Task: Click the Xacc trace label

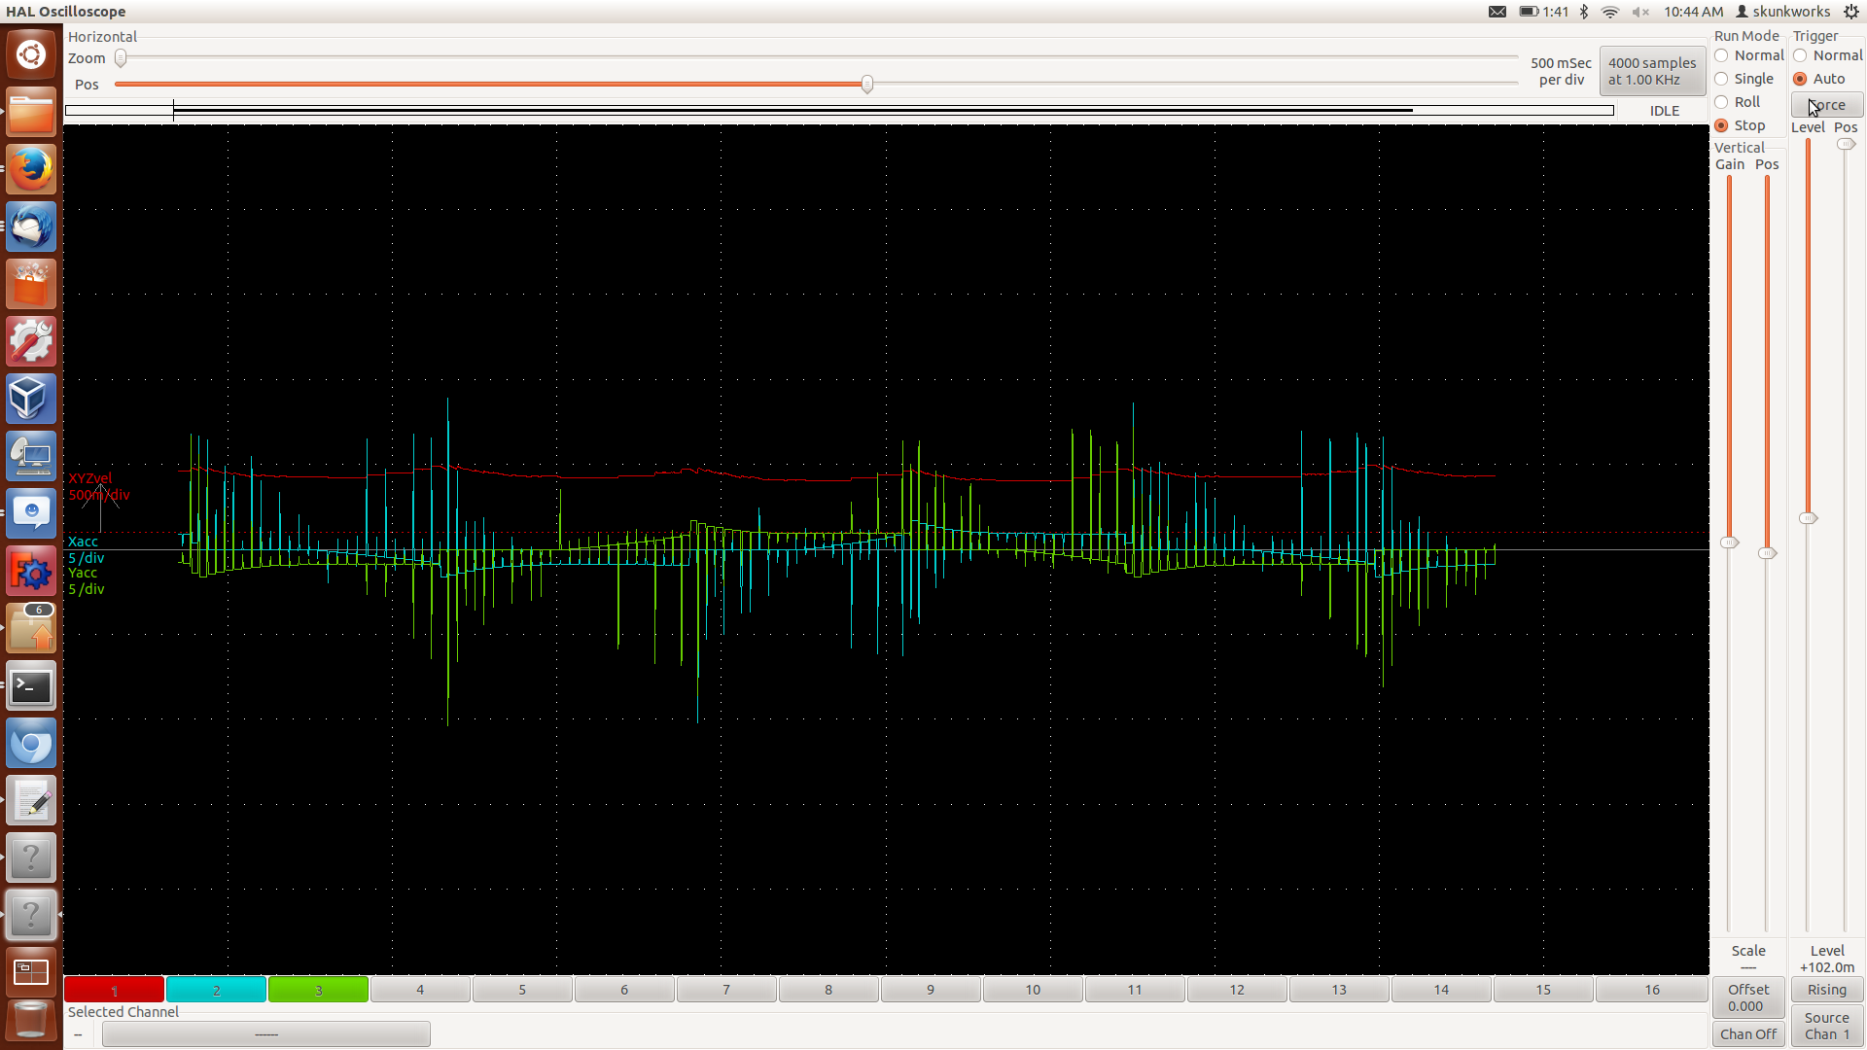Action: coord(83,542)
